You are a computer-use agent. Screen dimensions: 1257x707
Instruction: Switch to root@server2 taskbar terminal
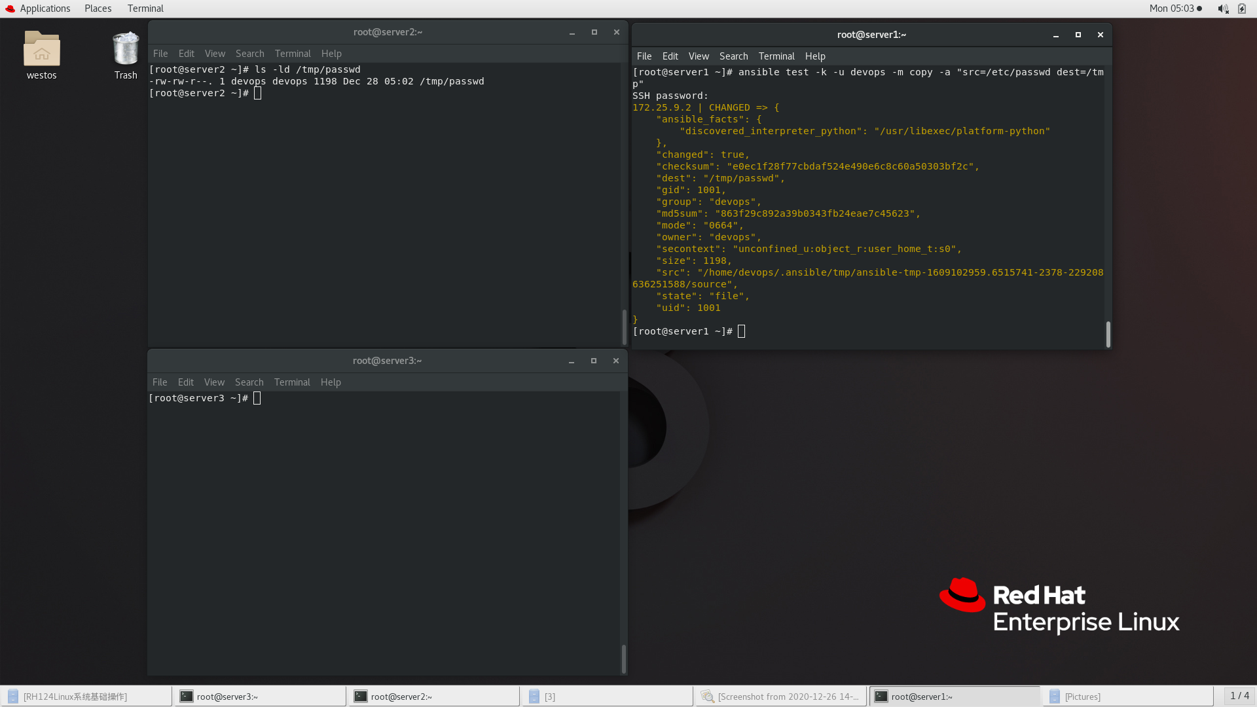pos(433,697)
